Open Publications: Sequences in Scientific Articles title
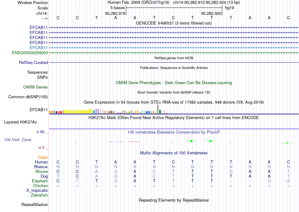Viewport: 299px width, 212px height. click(174, 68)
